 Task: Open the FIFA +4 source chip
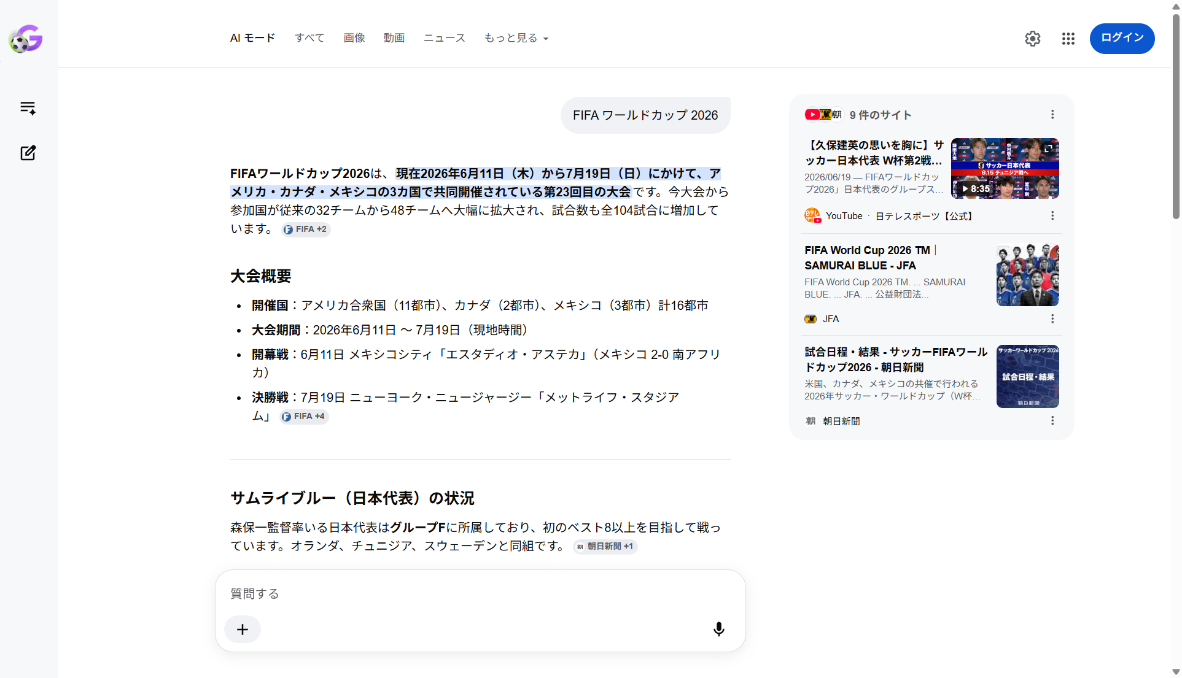(304, 417)
